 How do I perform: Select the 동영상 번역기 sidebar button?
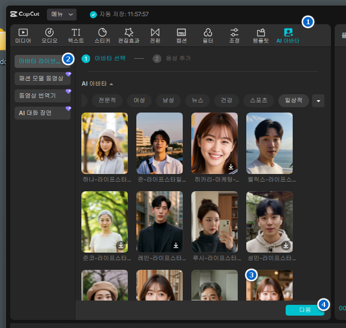(42, 96)
